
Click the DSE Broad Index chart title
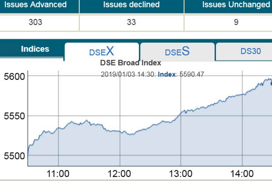pos(131,63)
